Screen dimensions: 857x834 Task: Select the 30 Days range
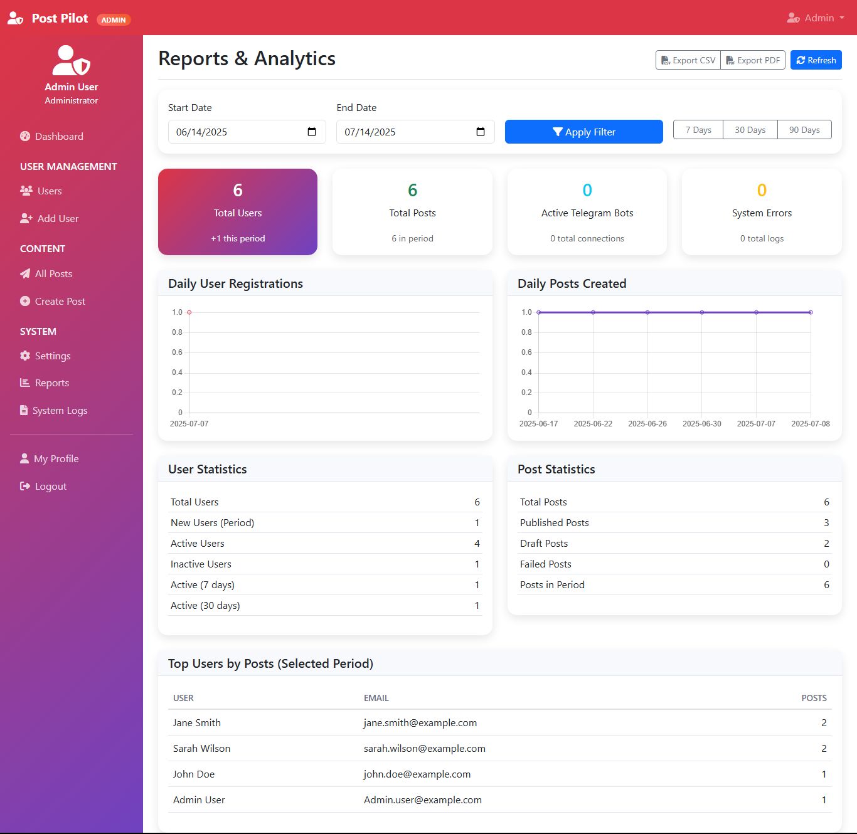point(750,130)
